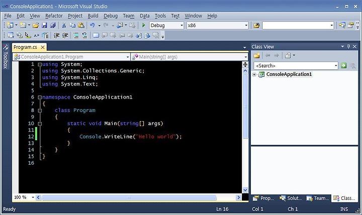
Task: Collapse the class Program block
Action: click(40, 111)
